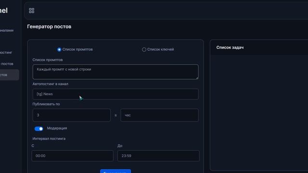The image size is (308, 173).
Task: Open the «Автопостинг в канал» channel dropdown
Action: pos(115,94)
